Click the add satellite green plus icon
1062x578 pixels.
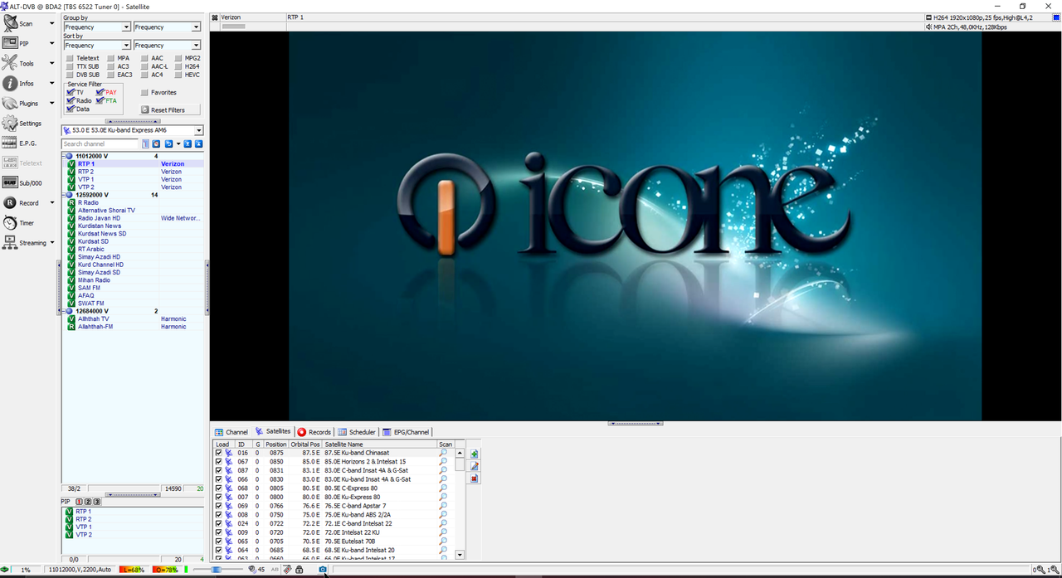[475, 454]
